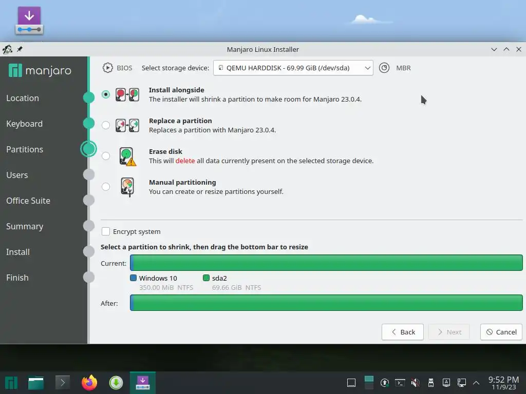
Task: Click the 'Select storage device:' label
Action: click(176, 68)
